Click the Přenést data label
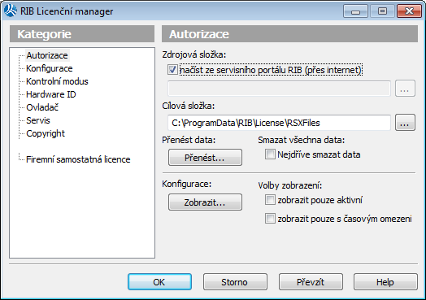The height and width of the screenshot is (300, 426). [189, 140]
